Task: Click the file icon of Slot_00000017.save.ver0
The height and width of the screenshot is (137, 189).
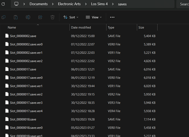Action: point(7,77)
